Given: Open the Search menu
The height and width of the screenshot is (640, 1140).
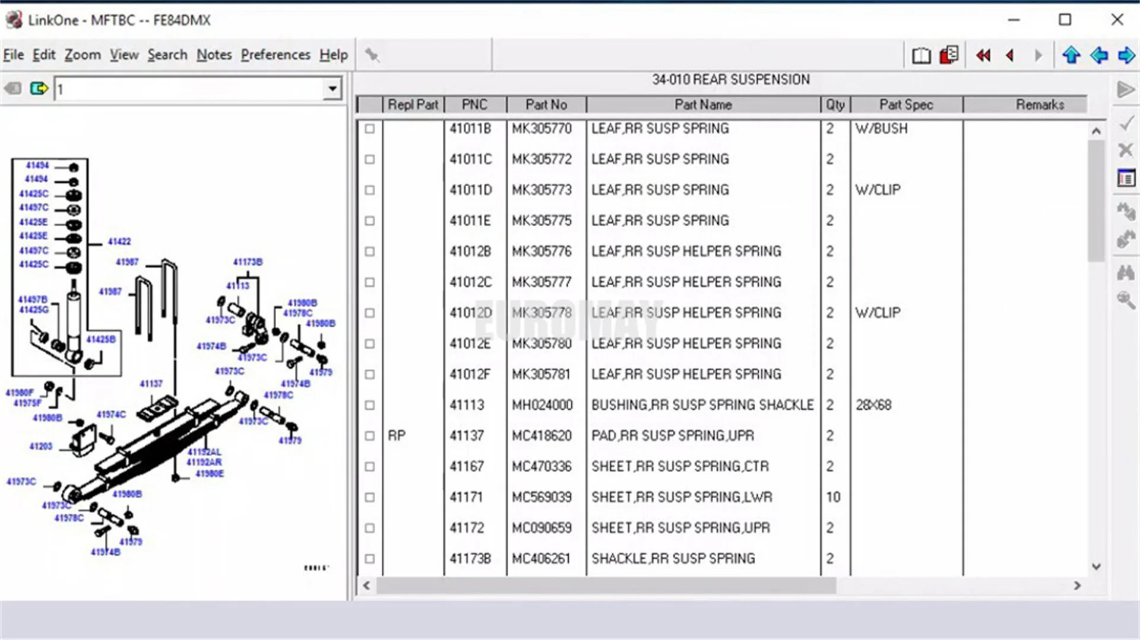Looking at the screenshot, I should [x=167, y=55].
